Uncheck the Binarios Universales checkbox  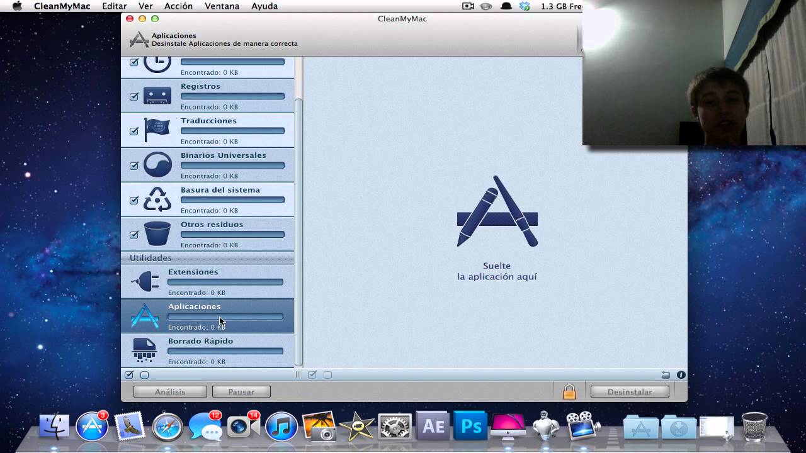point(133,166)
